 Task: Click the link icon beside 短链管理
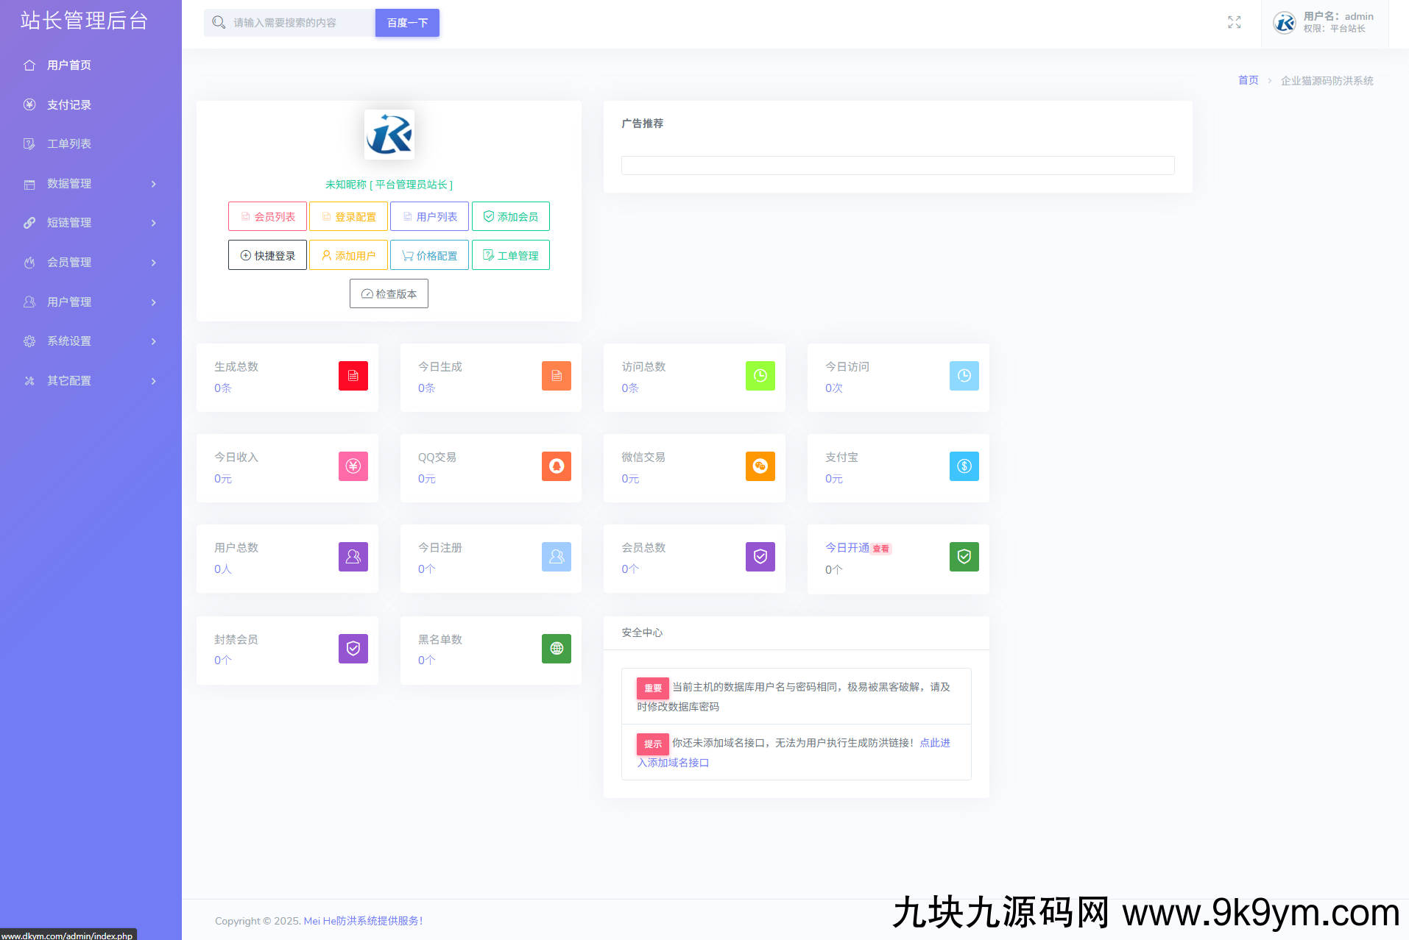29,223
